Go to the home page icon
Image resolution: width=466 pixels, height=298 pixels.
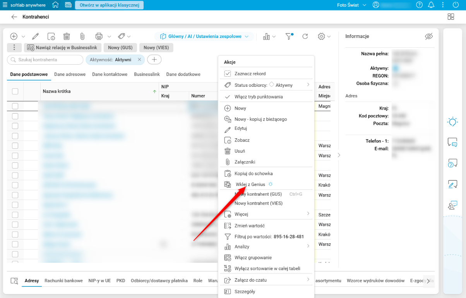click(x=55, y=5)
